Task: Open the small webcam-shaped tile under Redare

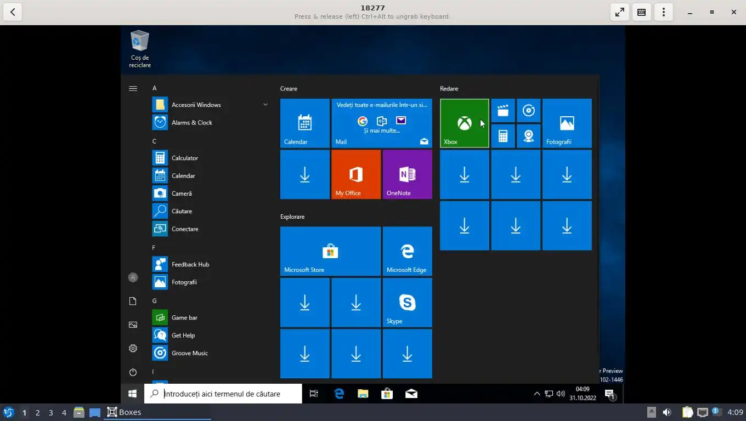Action: (x=528, y=136)
